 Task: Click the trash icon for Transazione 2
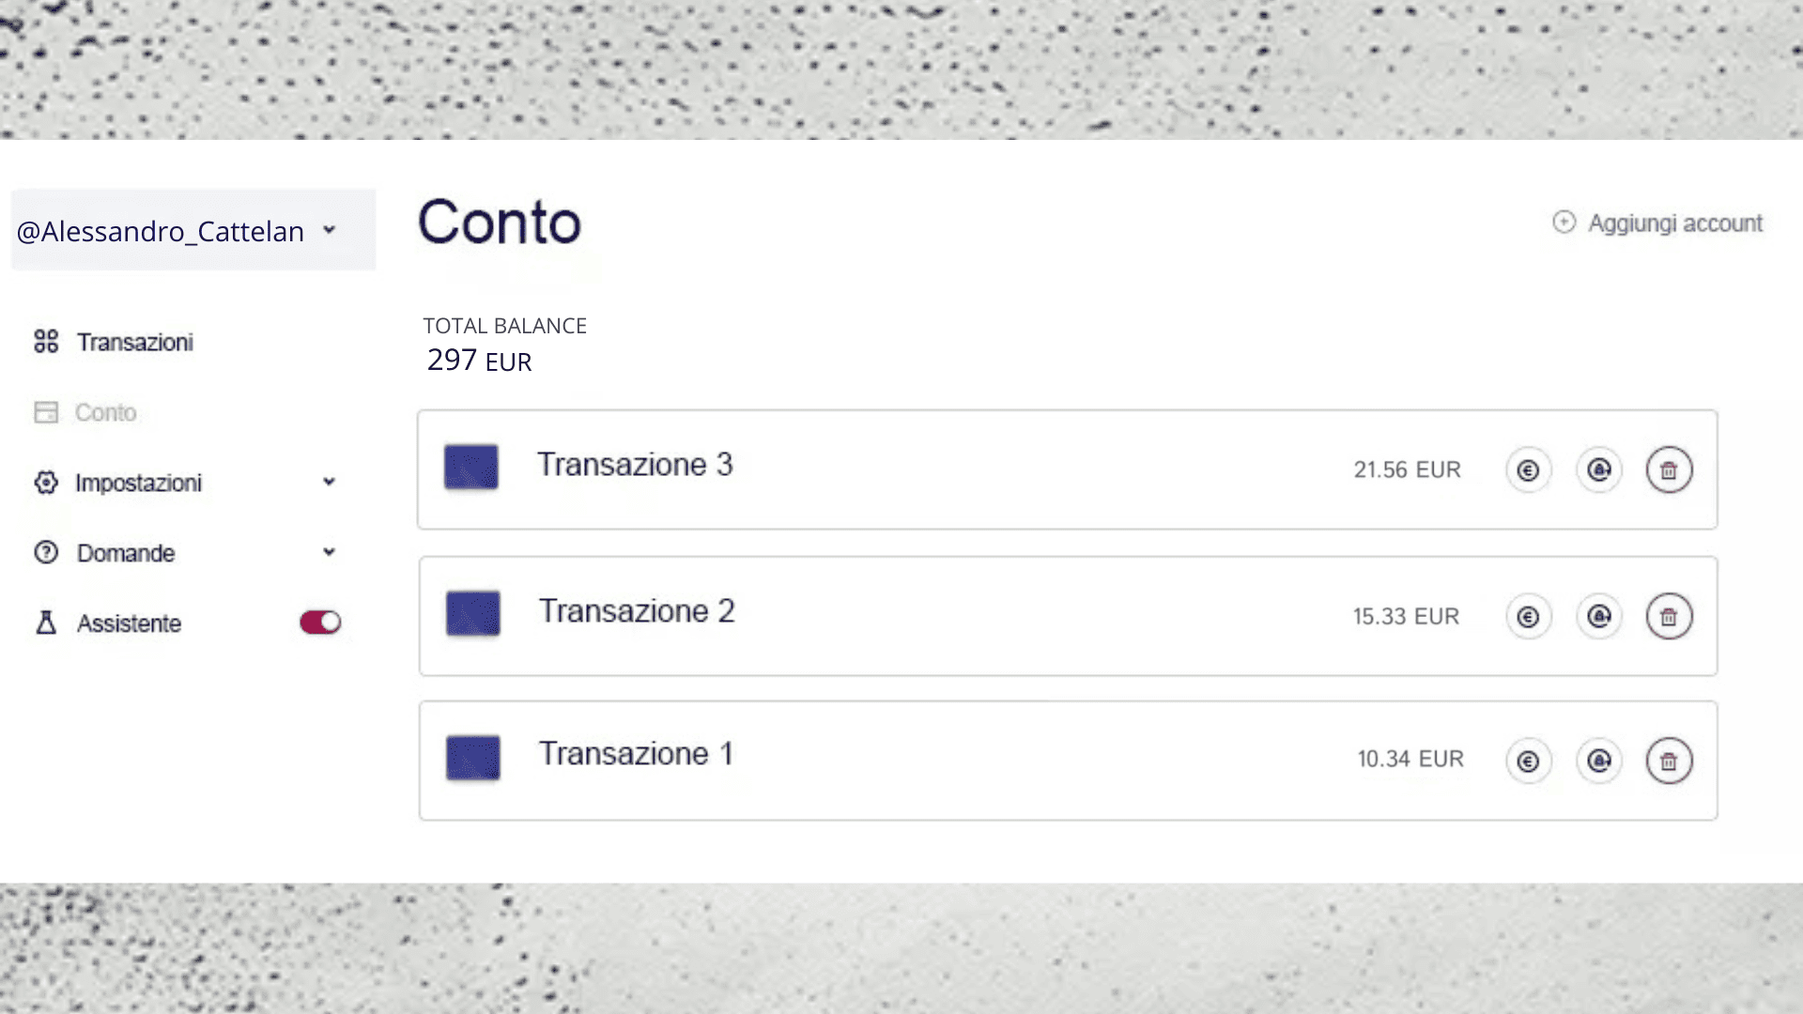coord(1669,617)
